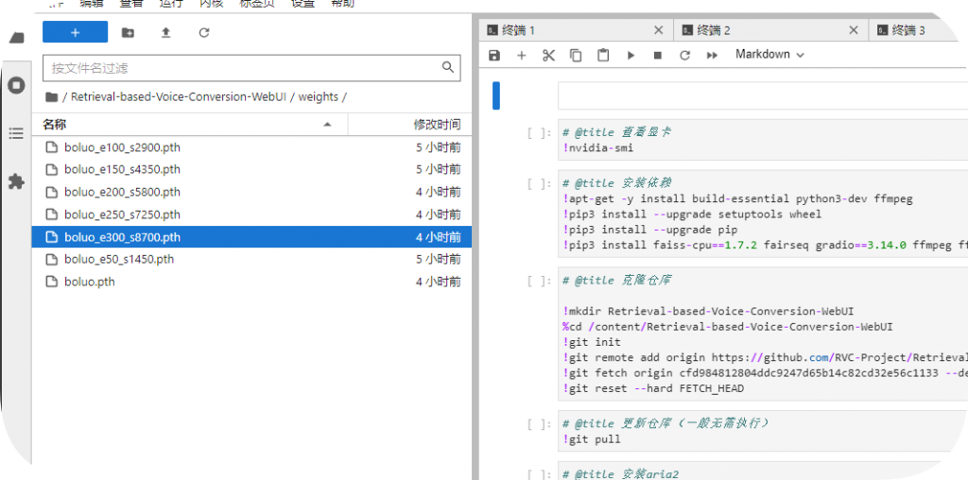Viewport: 968px width, 480px height.
Task: Toggle the name sort direction arrow
Action: [327, 125]
